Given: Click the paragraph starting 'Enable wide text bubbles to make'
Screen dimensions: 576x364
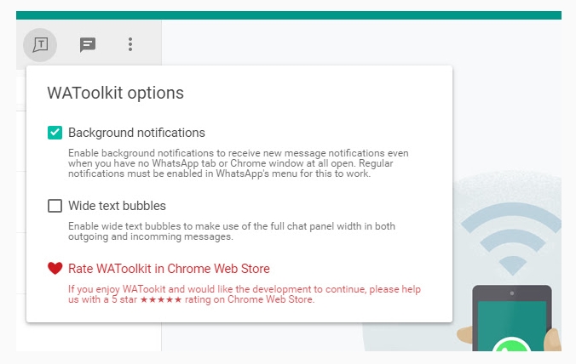Looking at the screenshot, I should coord(232,231).
